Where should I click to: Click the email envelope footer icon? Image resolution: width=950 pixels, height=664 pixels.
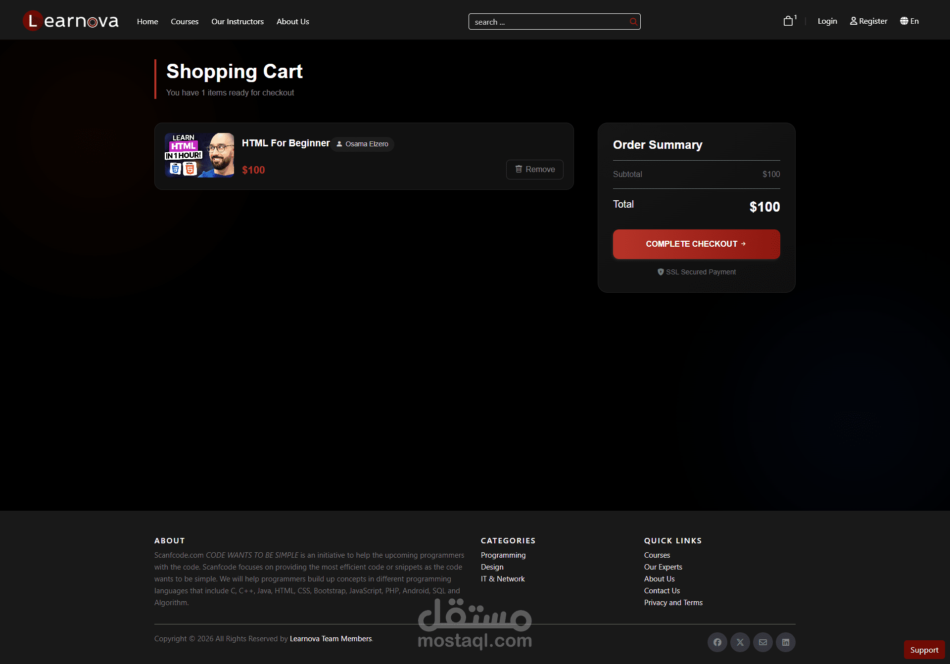(x=763, y=642)
